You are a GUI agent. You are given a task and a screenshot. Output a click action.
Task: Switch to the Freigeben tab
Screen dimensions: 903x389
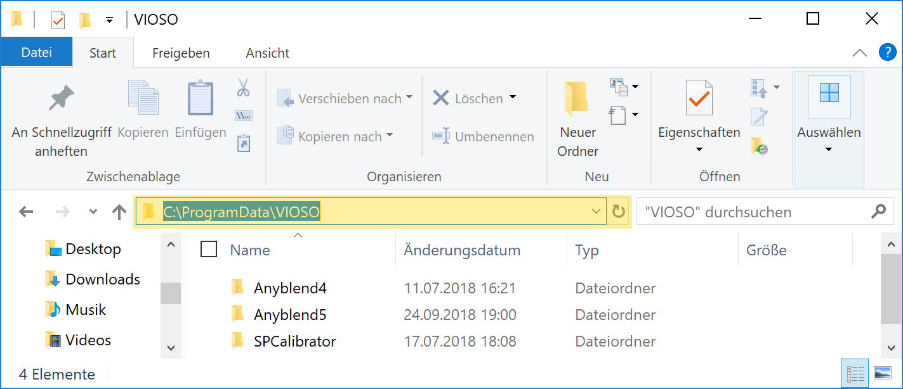click(x=181, y=53)
